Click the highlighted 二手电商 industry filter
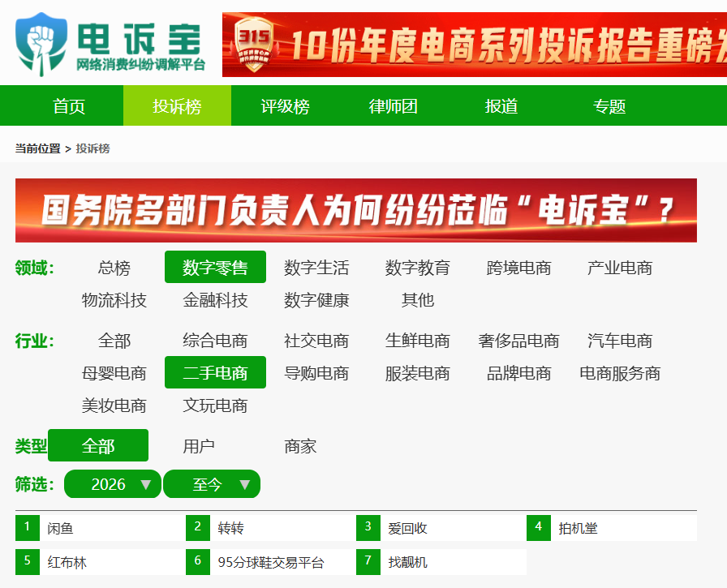The width and height of the screenshot is (727, 588). pyautogui.click(x=215, y=372)
